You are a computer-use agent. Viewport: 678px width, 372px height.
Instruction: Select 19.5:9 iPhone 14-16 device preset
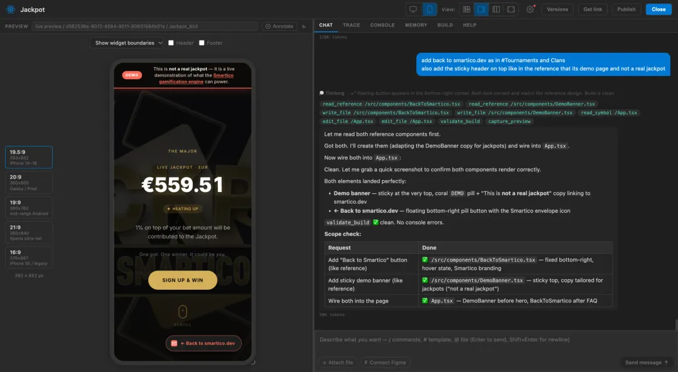[29, 157]
